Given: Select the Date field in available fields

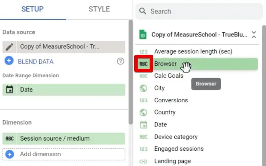Looking at the screenshot, I should click(x=160, y=125).
